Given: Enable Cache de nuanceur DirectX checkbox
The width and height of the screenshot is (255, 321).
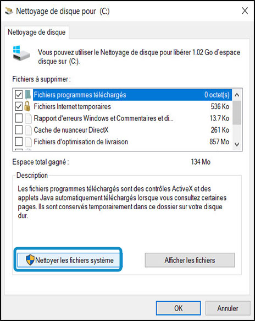Looking at the screenshot, I should pos(19,130).
